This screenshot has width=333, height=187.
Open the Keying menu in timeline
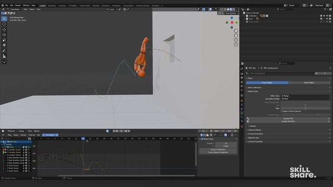pyautogui.click(x=22, y=131)
